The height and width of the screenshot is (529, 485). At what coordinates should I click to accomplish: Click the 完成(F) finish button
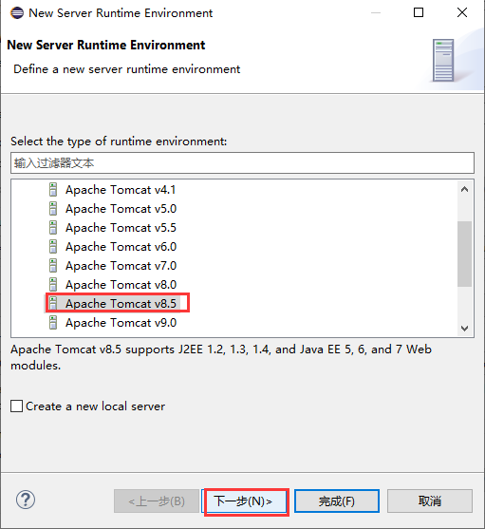click(337, 501)
